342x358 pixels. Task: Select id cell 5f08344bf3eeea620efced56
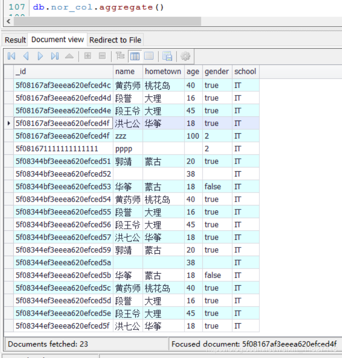click(x=63, y=225)
